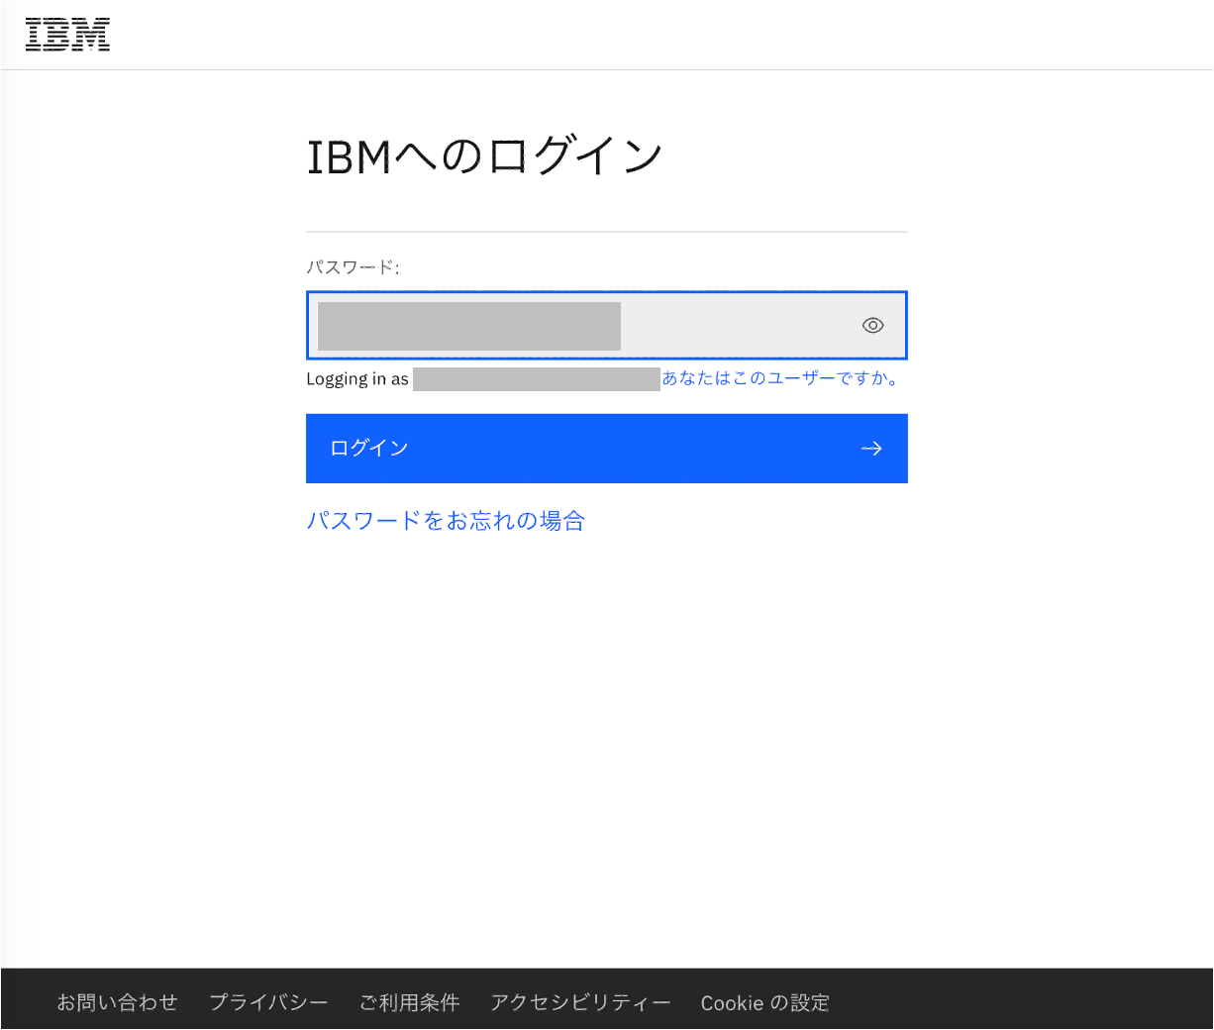Toggle password visibility eye icon

tap(872, 325)
